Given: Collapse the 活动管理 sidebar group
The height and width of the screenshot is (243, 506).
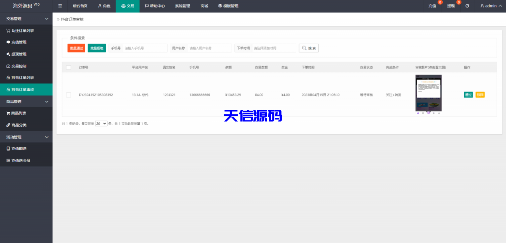Looking at the screenshot, I should 26,137.
